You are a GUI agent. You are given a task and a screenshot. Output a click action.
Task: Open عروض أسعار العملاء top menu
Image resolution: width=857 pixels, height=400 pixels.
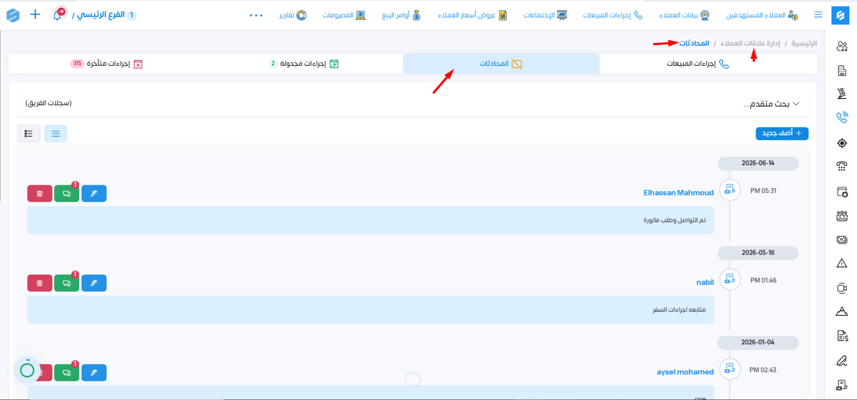pyautogui.click(x=472, y=15)
